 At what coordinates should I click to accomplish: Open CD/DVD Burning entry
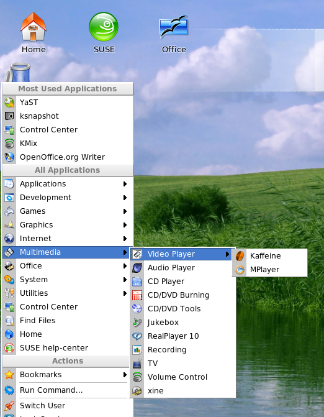(182, 295)
